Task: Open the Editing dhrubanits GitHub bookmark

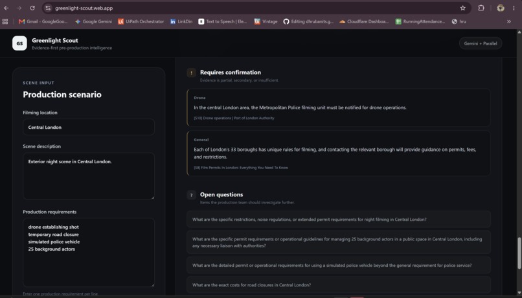Action: click(x=308, y=21)
